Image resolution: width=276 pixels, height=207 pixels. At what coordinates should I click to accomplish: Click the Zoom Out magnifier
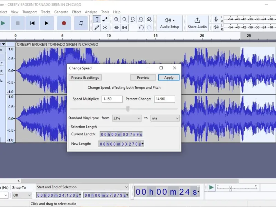125,19
